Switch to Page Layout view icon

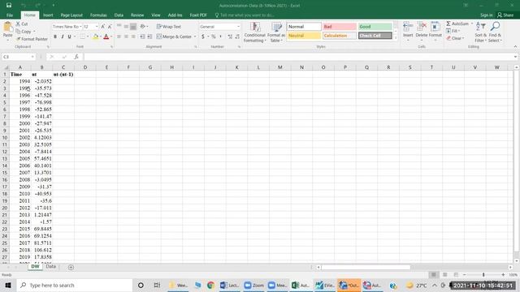pos(444,275)
